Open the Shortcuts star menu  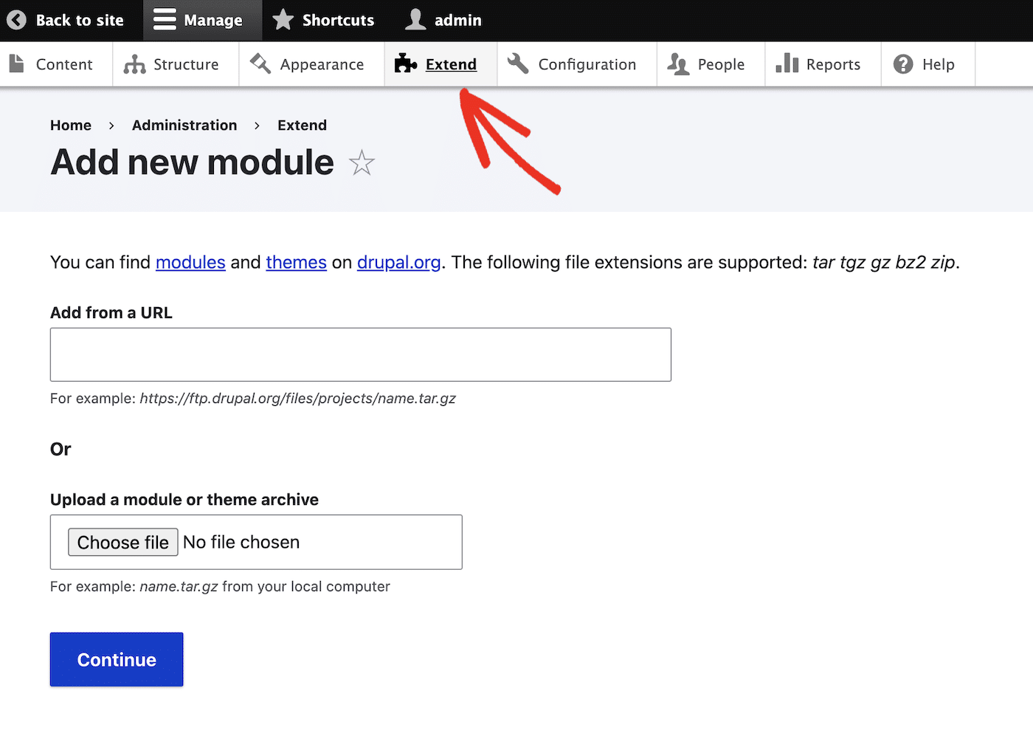[283, 20]
